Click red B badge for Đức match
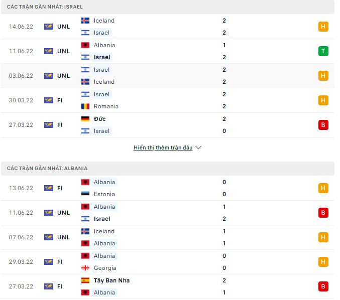 click(x=323, y=125)
